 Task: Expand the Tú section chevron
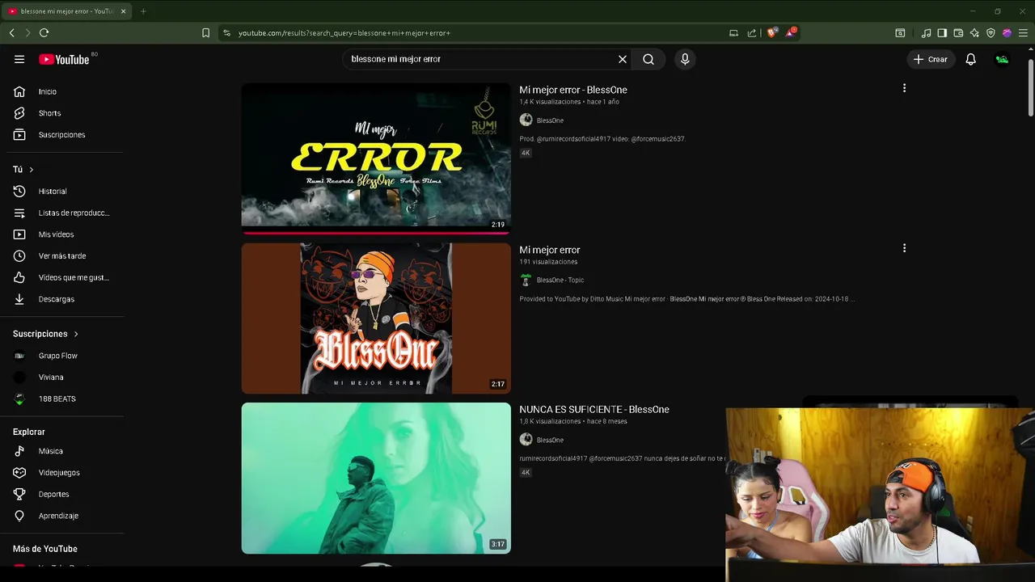(x=32, y=170)
